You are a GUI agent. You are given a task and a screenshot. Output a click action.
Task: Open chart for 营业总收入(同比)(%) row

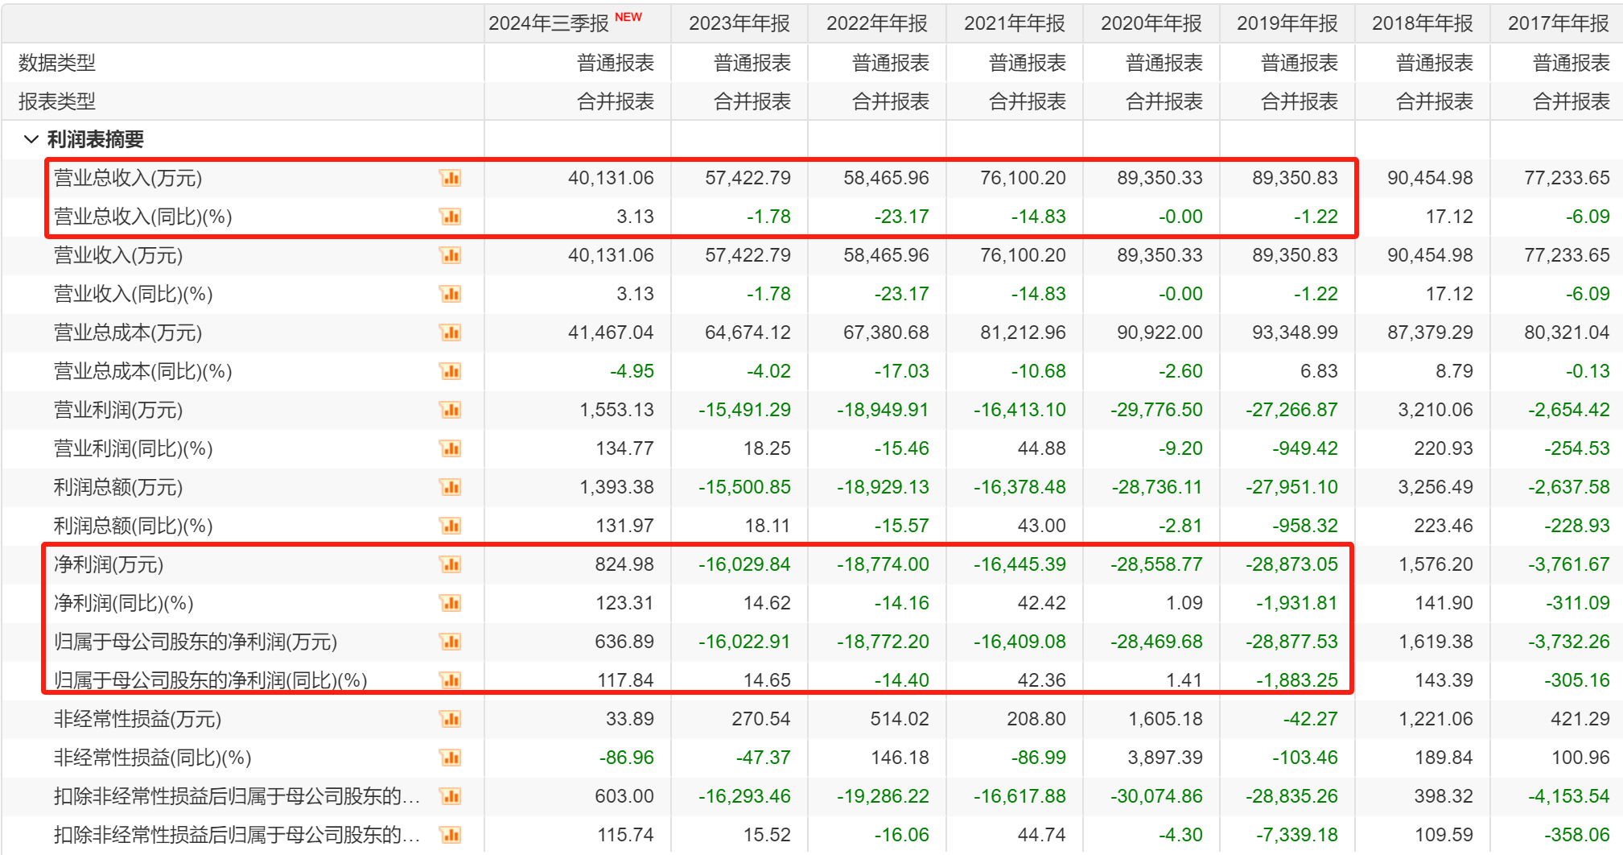pos(450,217)
